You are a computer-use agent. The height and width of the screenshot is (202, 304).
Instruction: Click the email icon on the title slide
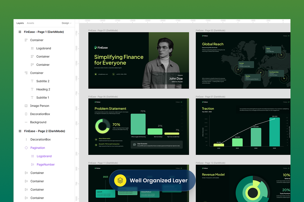pyautogui.click(x=96, y=74)
